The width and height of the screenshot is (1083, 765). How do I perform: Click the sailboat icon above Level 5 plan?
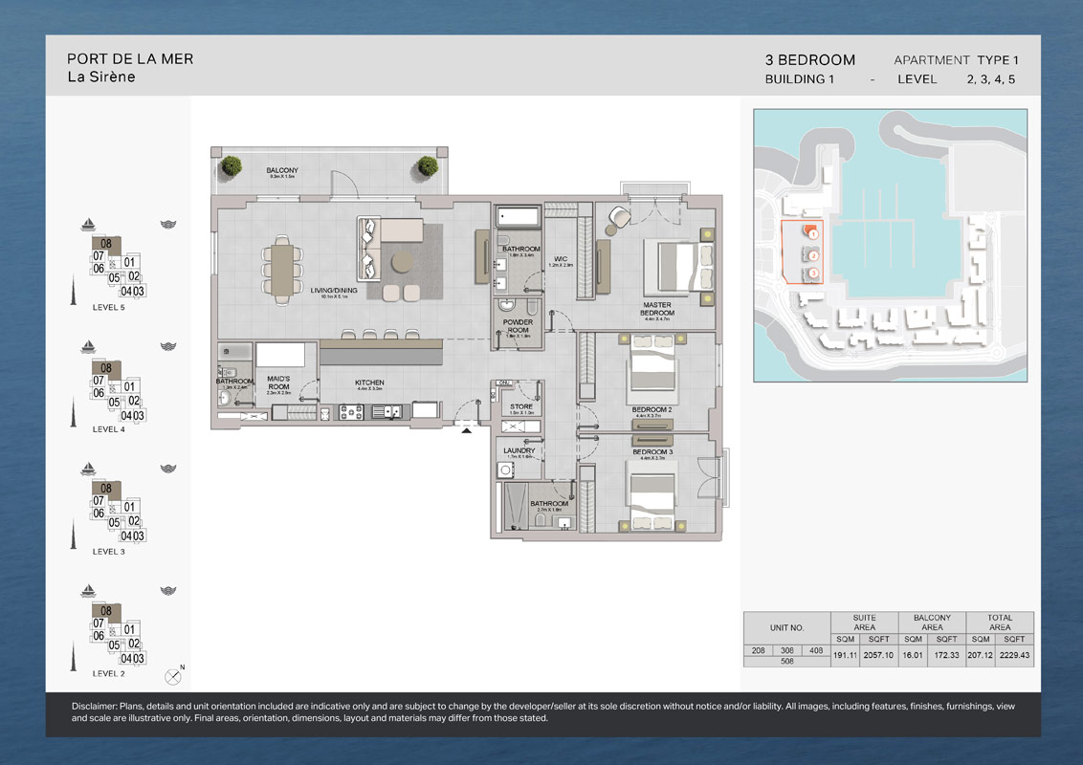[88, 225]
